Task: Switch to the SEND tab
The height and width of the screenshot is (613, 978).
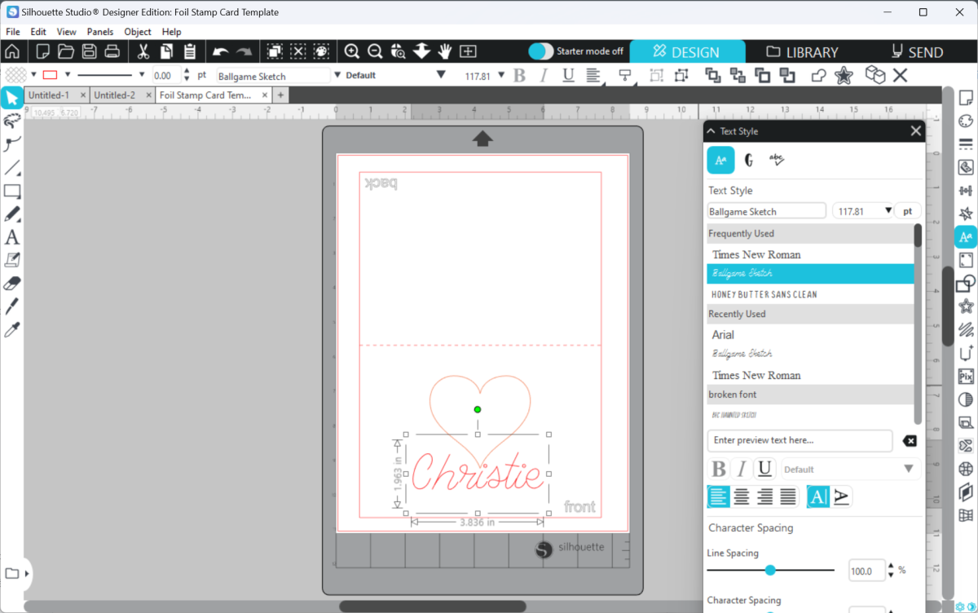Action: point(916,51)
